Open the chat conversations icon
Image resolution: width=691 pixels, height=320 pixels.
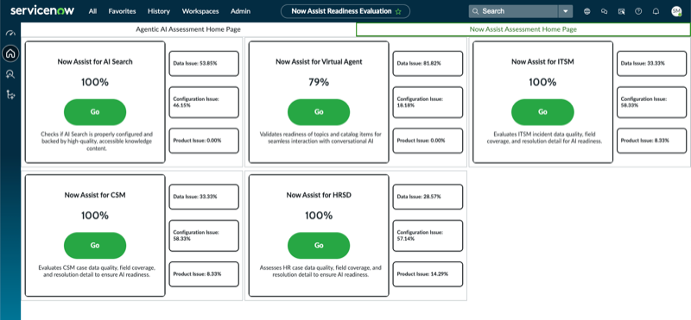[604, 11]
